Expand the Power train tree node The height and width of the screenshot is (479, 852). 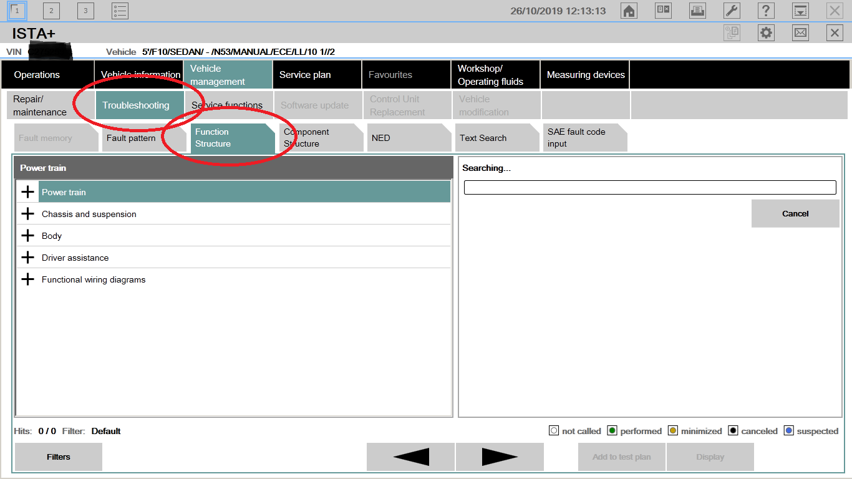(x=27, y=192)
